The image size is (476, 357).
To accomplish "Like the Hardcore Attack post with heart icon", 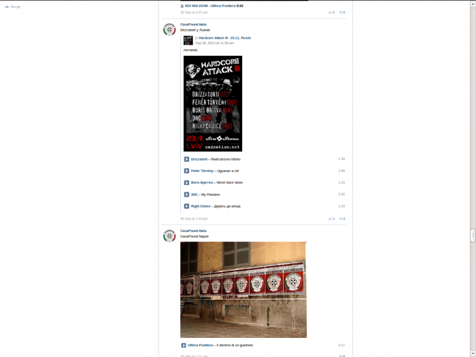I will [x=342, y=219].
